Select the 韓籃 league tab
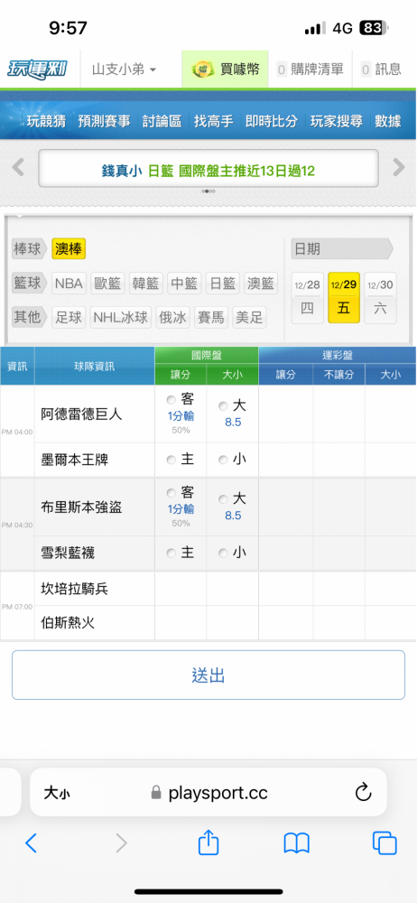 146,284
